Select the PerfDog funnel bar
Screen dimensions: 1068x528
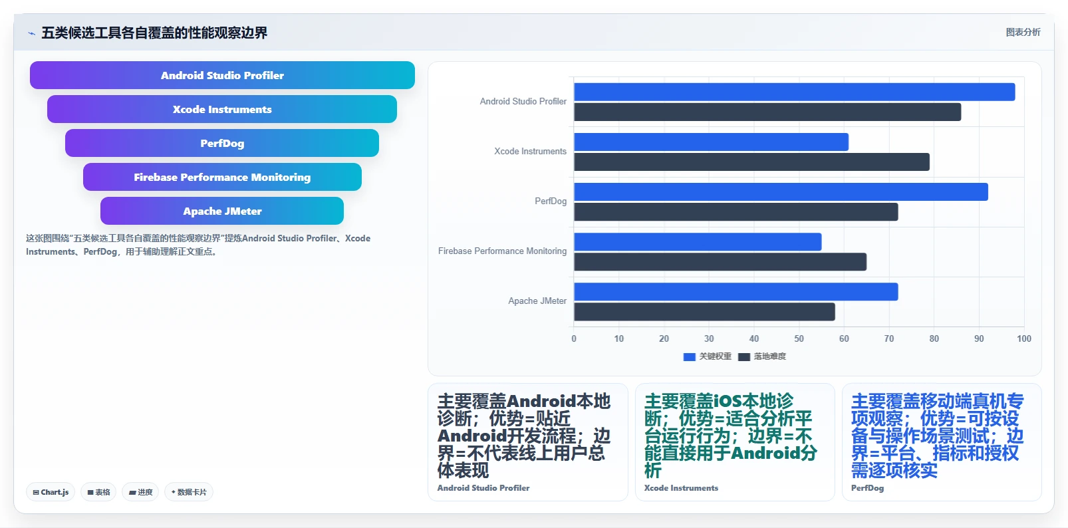click(x=222, y=143)
